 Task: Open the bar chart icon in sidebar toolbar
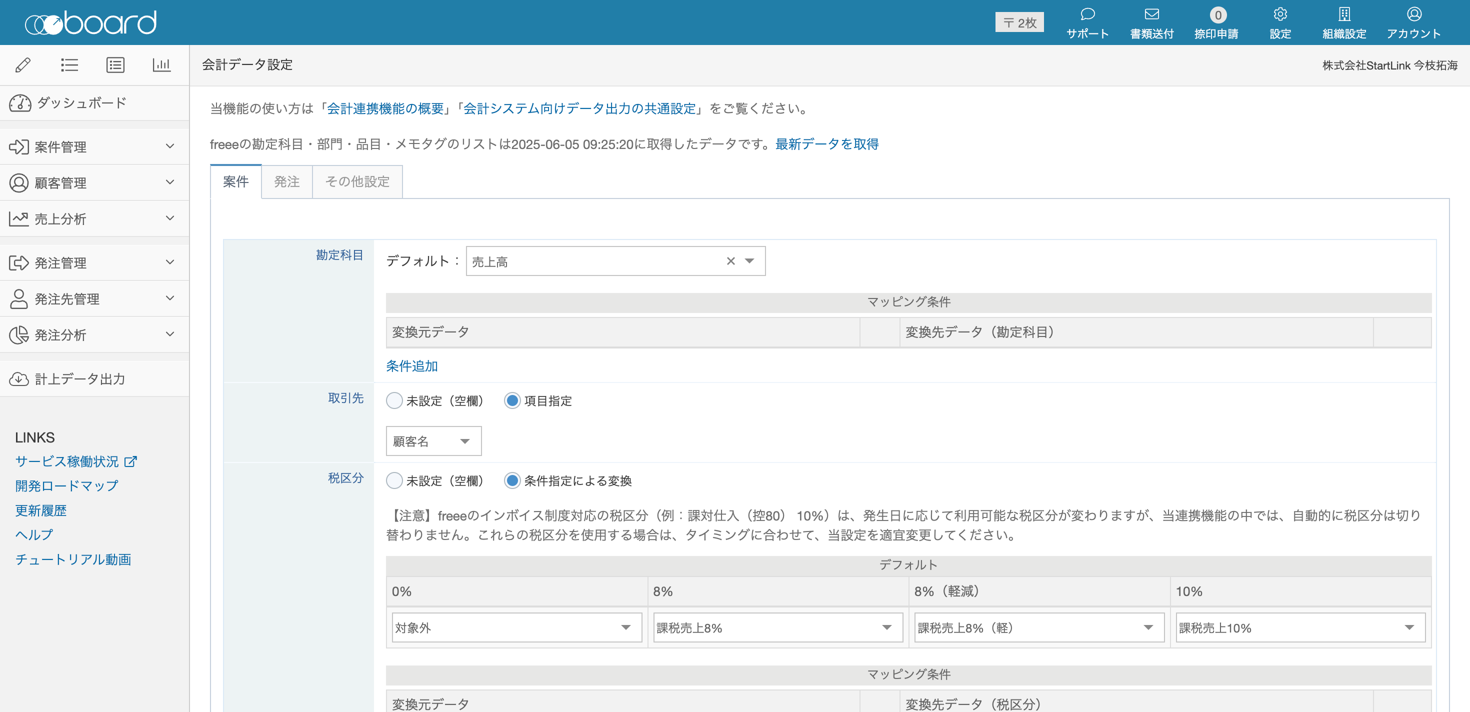click(161, 65)
